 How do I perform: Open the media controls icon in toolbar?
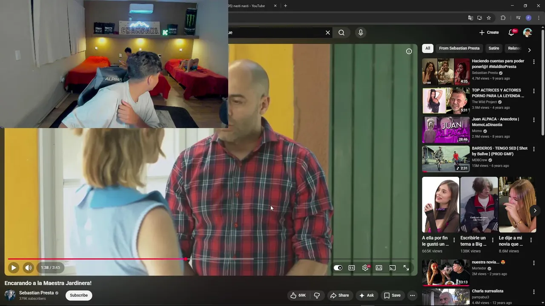point(518,18)
